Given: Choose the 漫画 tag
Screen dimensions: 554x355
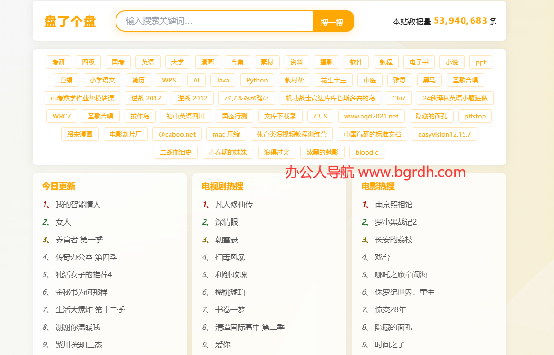Looking at the screenshot, I should 207,62.
